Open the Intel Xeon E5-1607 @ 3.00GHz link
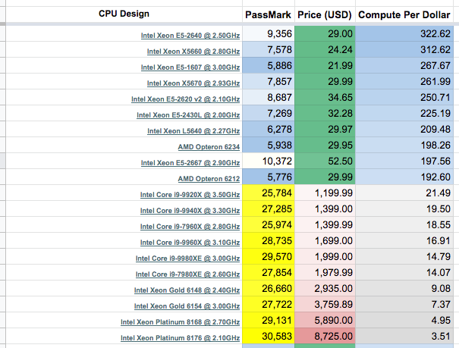 (x=190, y=67)
